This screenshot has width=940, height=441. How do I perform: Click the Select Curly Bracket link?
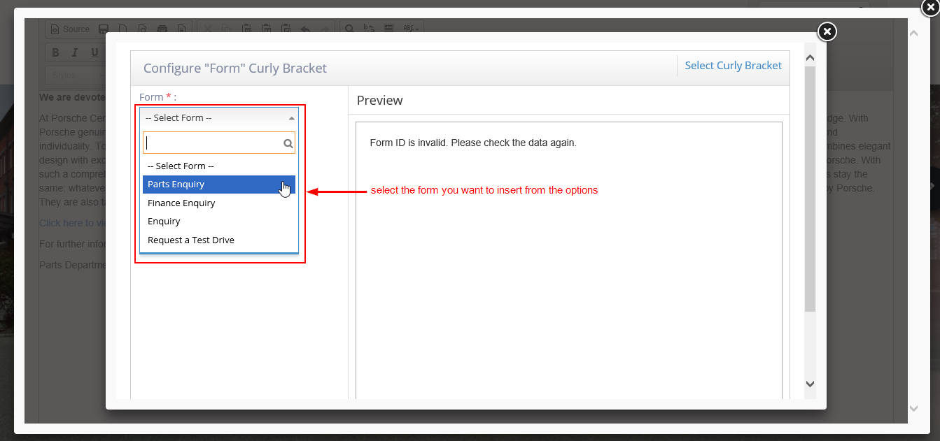coord(733,65)
